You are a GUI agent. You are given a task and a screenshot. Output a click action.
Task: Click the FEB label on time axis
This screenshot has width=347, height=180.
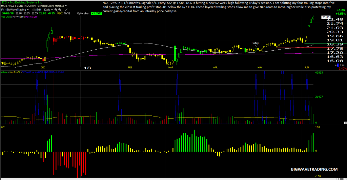(x=130, y=68)
